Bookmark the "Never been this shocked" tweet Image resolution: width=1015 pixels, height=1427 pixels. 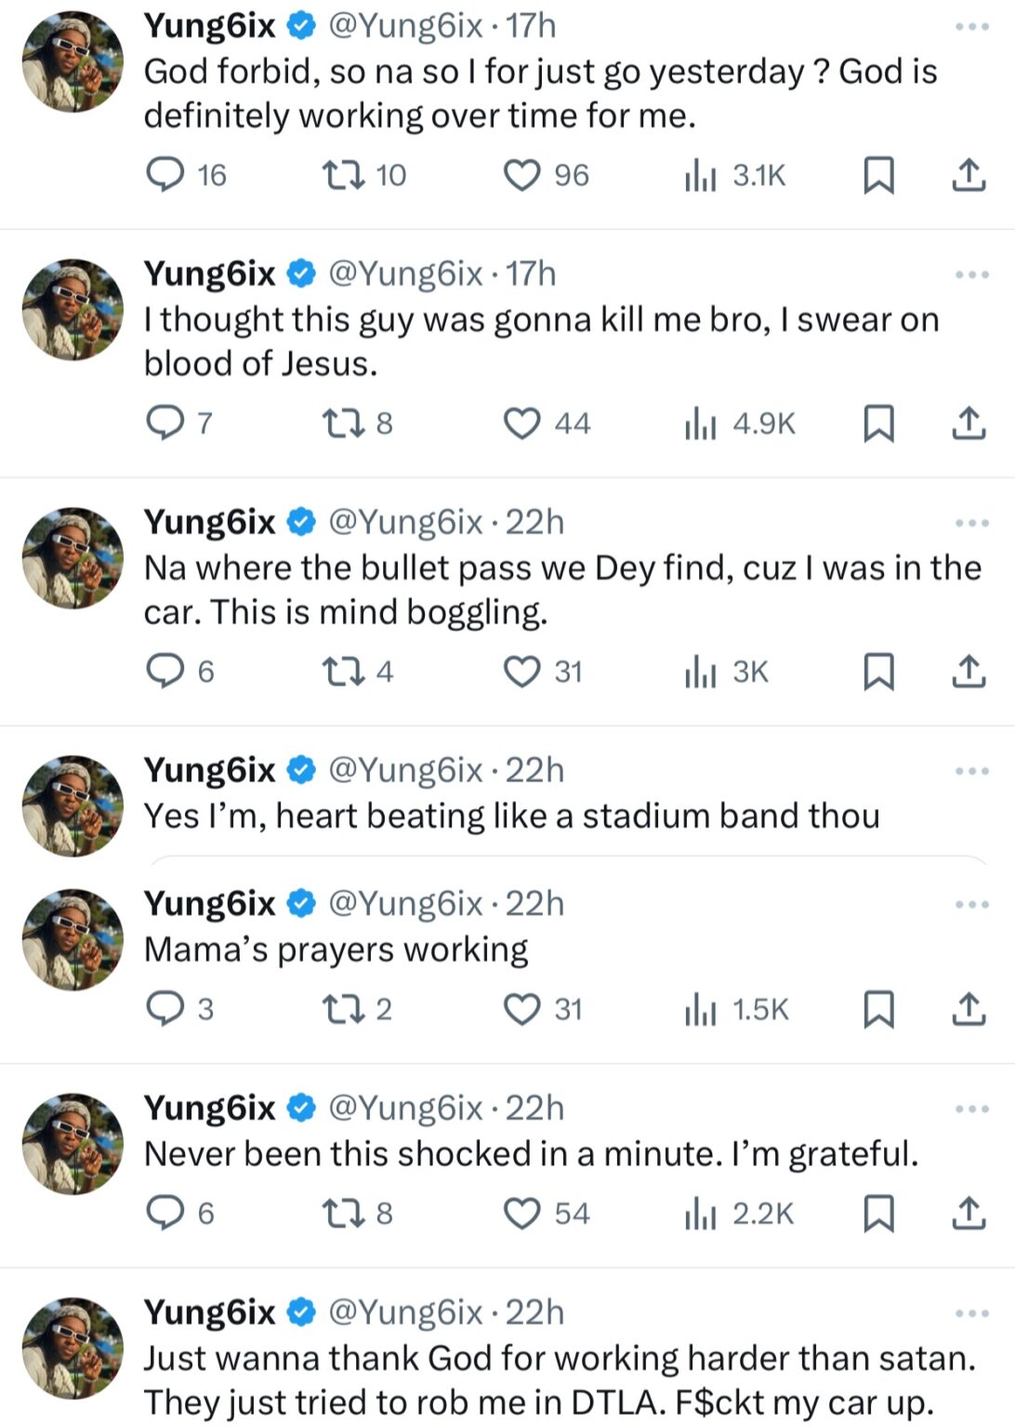[878, 1213]
